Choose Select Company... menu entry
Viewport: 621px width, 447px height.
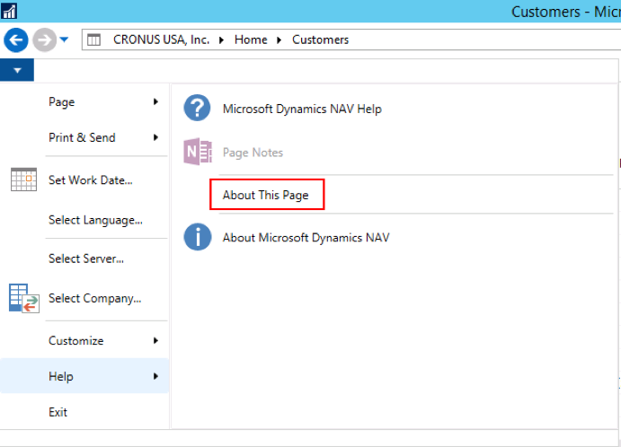(x=94, y=298)
